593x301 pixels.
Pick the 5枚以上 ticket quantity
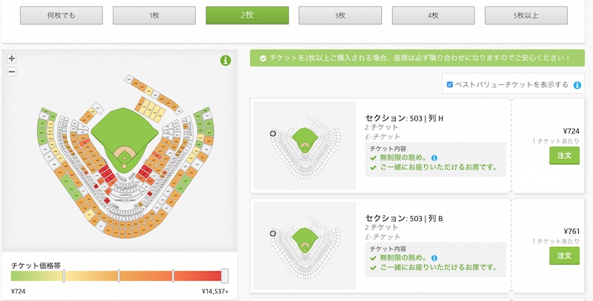(x=526, y=16)
